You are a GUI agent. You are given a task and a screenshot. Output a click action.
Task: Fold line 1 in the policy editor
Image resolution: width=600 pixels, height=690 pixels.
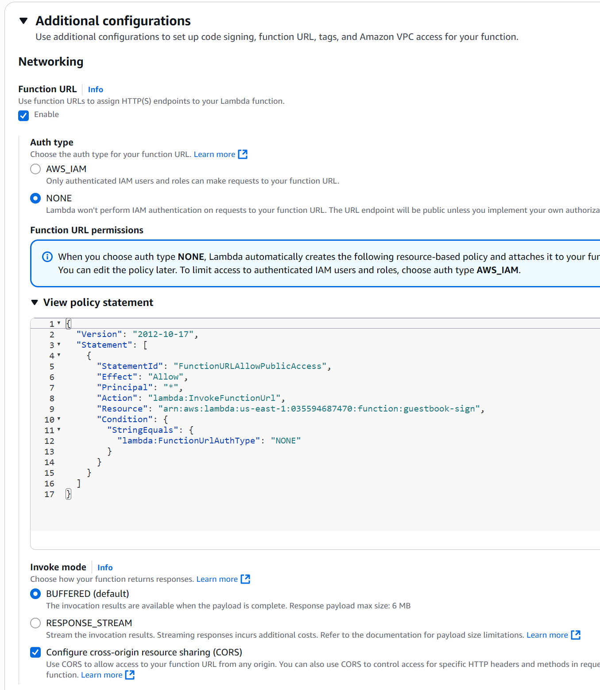(x=59, y=323)
